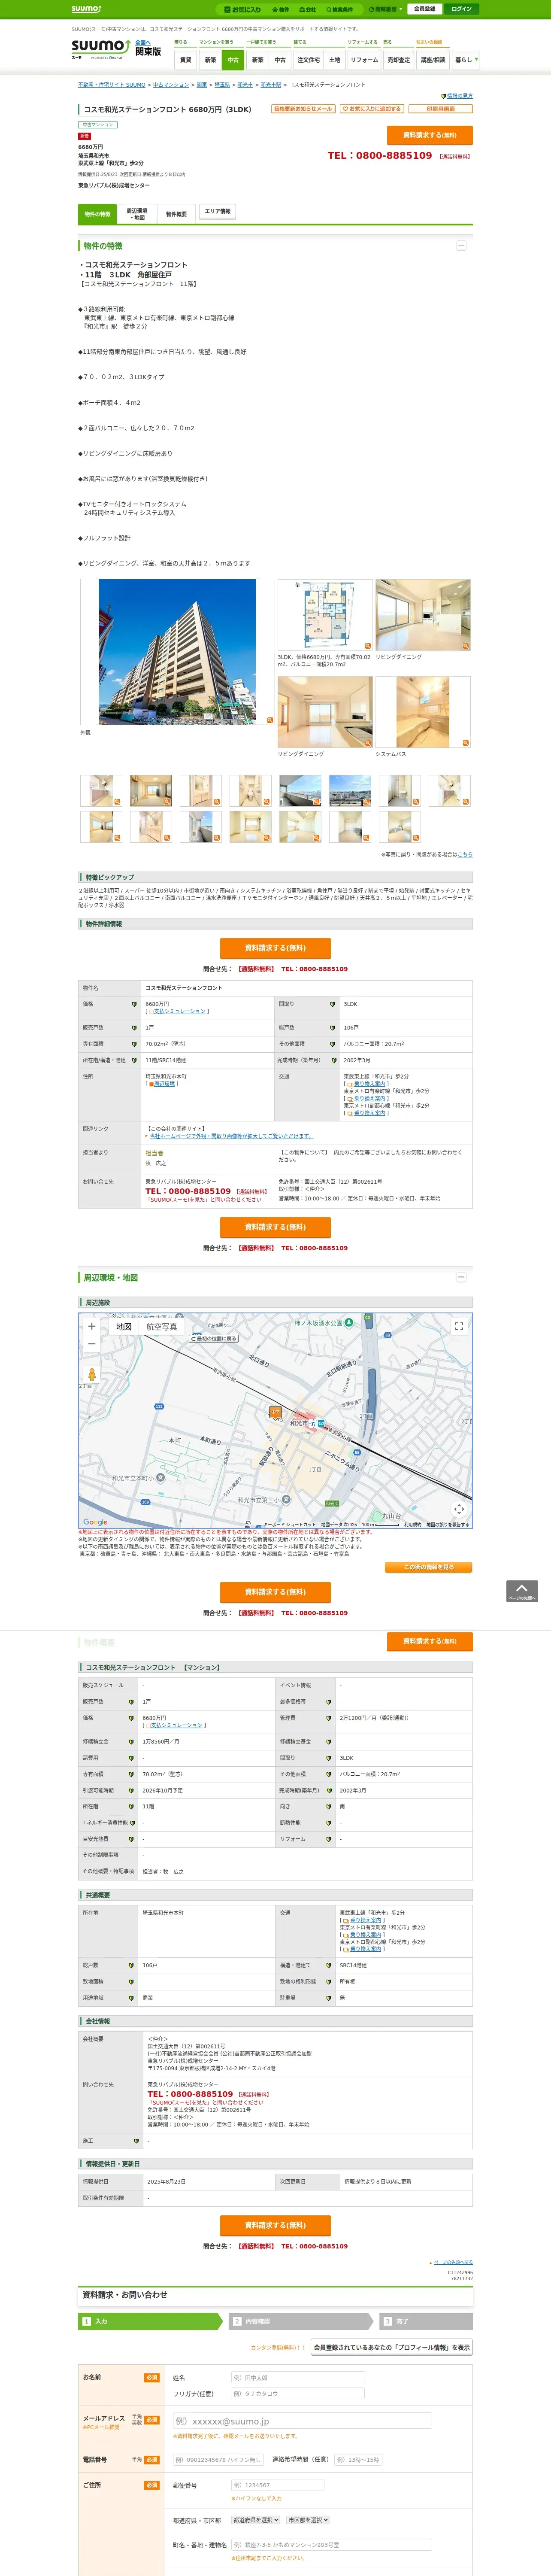Zoom in on the map with the plus button
Viewport: 551px width, 2576px height.
tap(92, 1327)
